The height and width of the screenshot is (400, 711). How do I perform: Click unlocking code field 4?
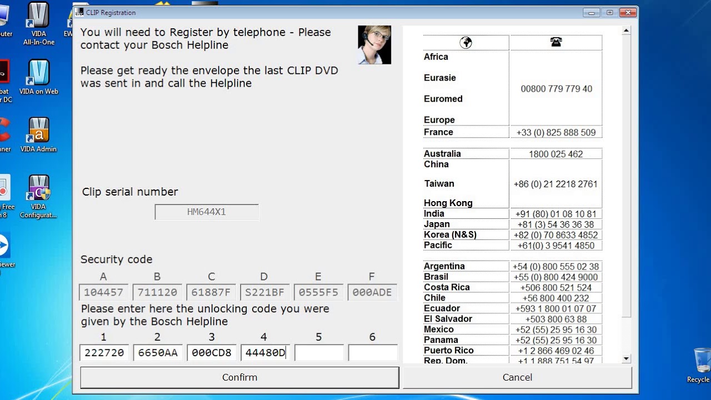(265, 353)
